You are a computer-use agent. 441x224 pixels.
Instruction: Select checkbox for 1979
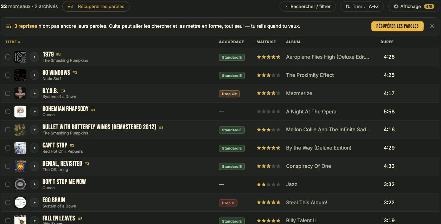pyautogui.click(x=8, y=57)
